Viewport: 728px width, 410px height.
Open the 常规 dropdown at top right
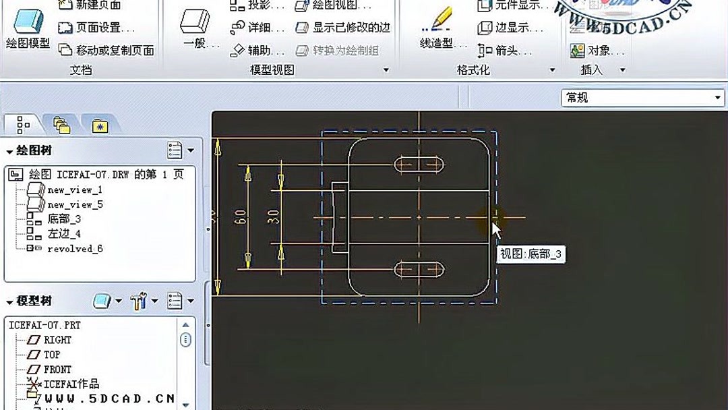717,97
